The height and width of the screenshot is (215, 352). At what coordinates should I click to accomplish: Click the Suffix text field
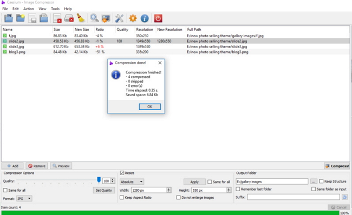click(x=294, y=197)
